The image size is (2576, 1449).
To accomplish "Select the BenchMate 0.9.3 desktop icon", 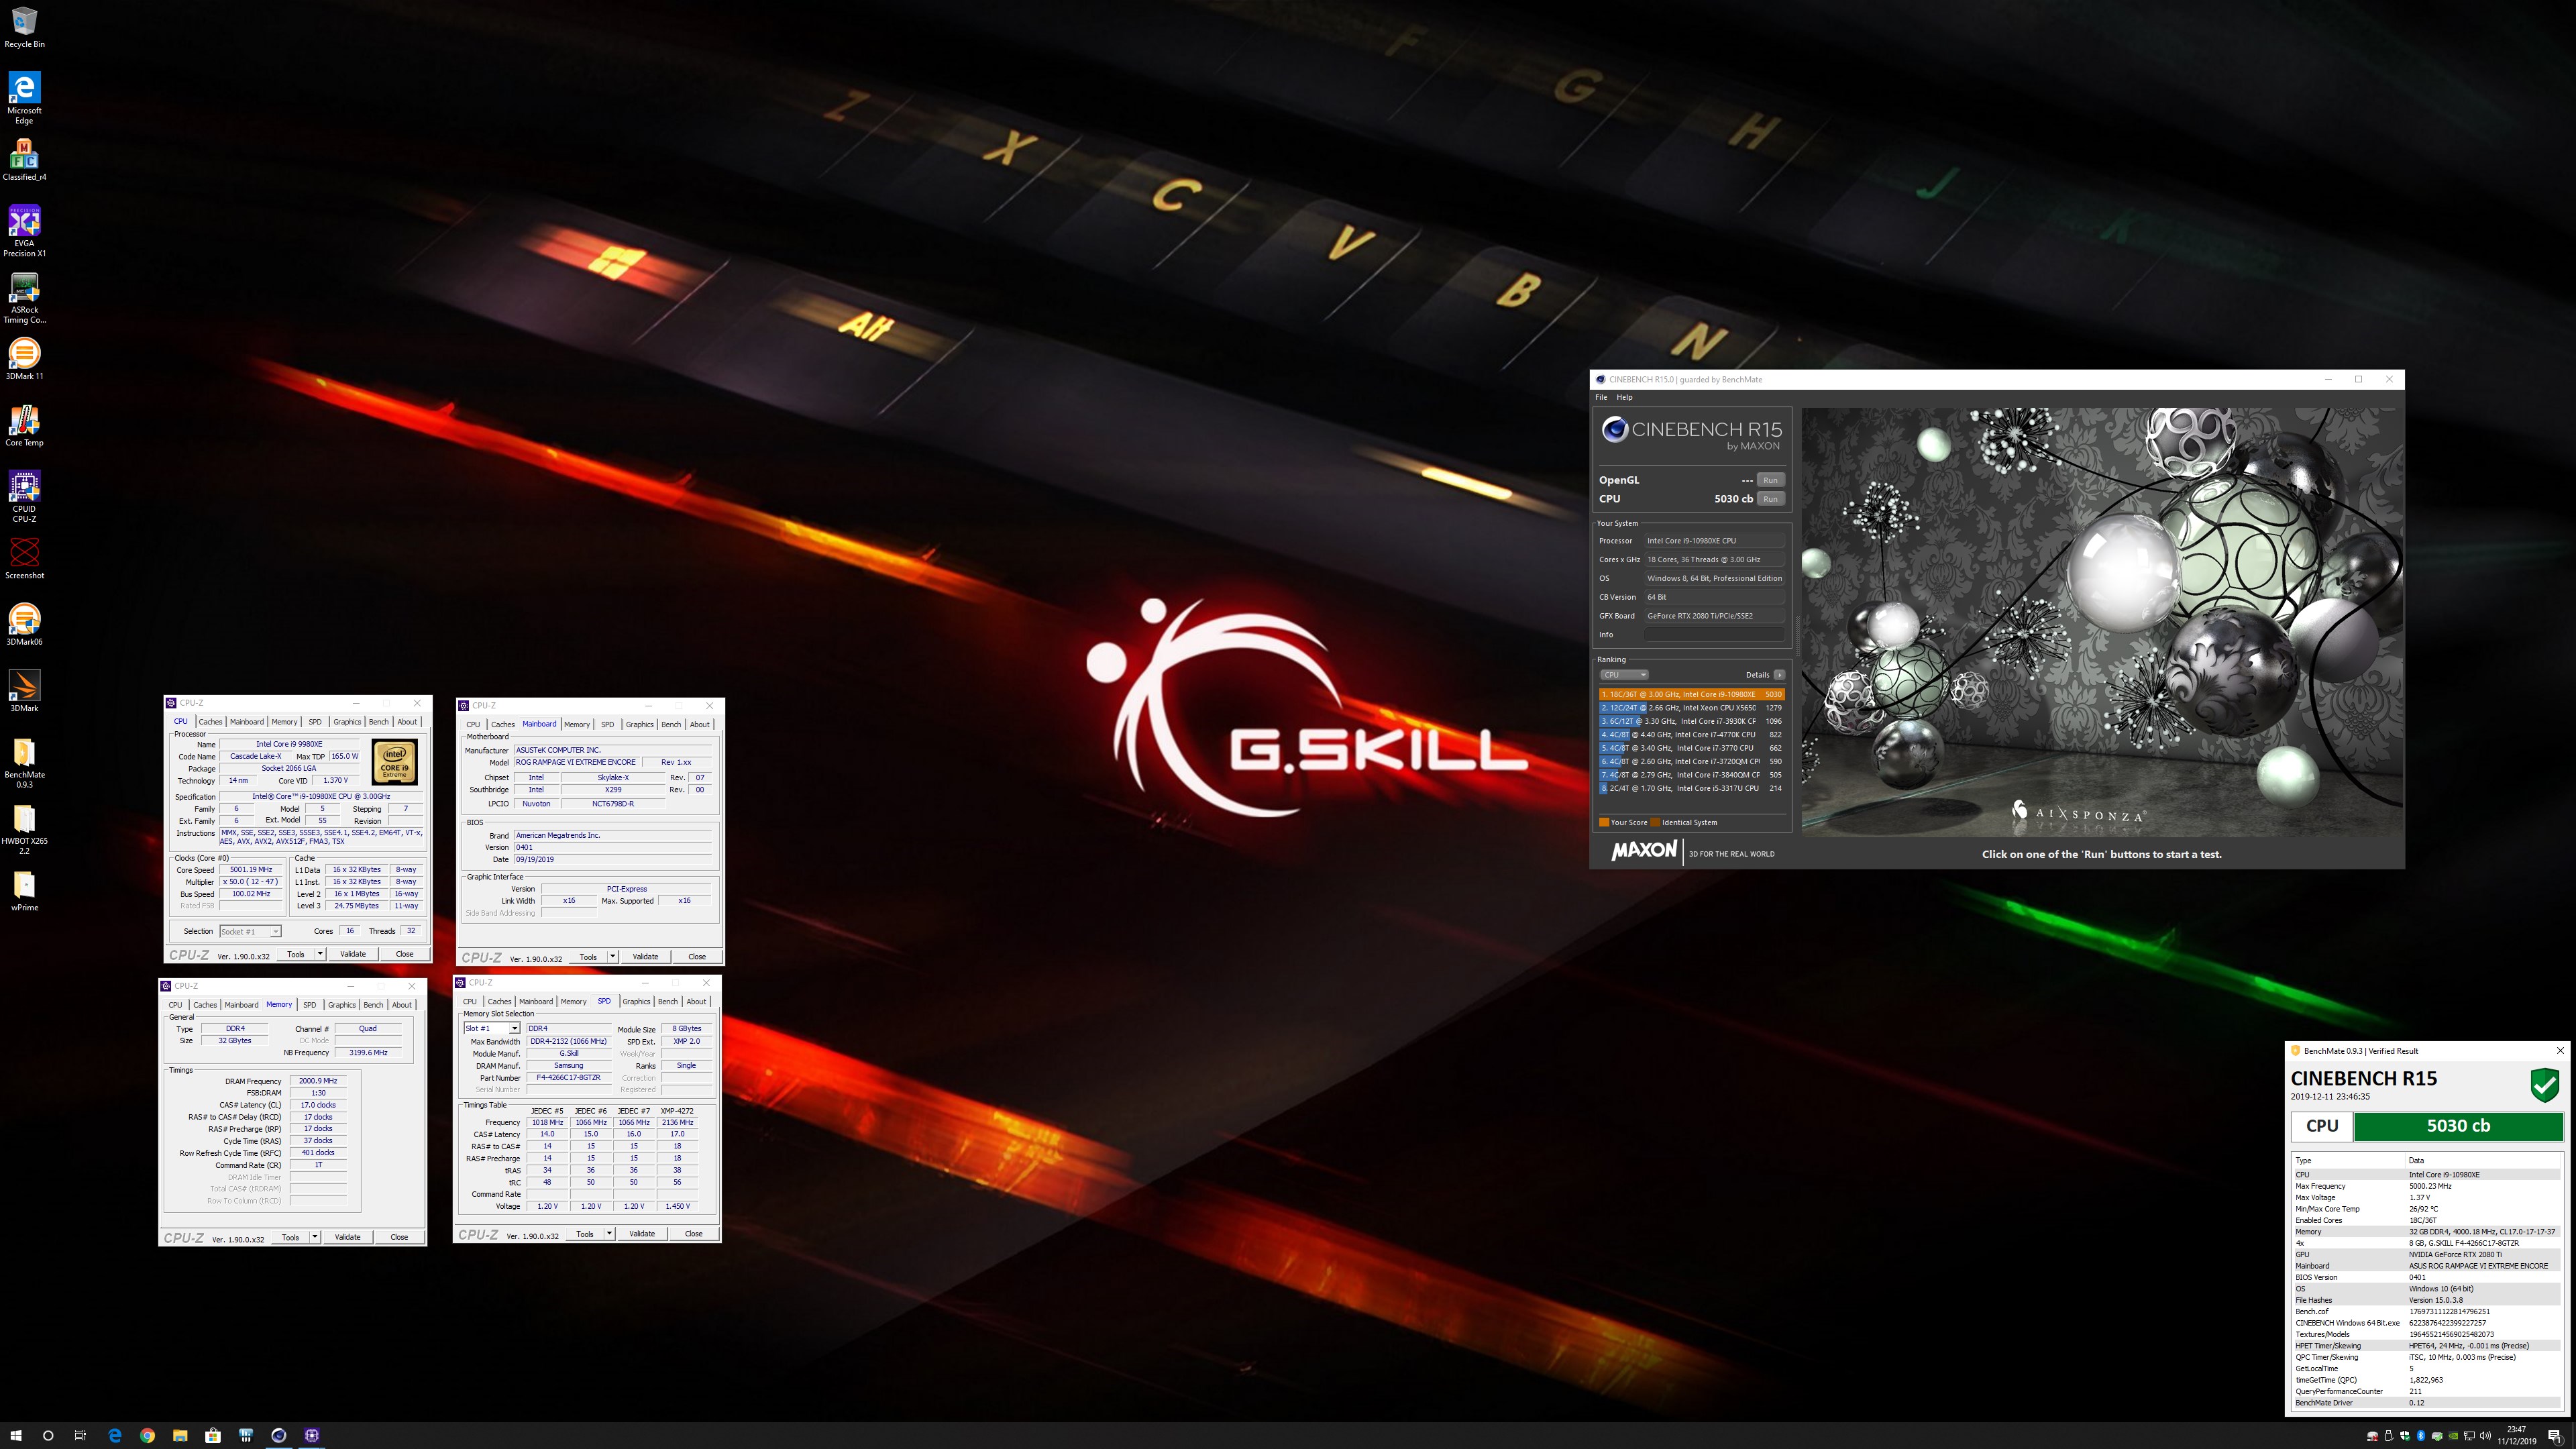I will pos(24,763).
